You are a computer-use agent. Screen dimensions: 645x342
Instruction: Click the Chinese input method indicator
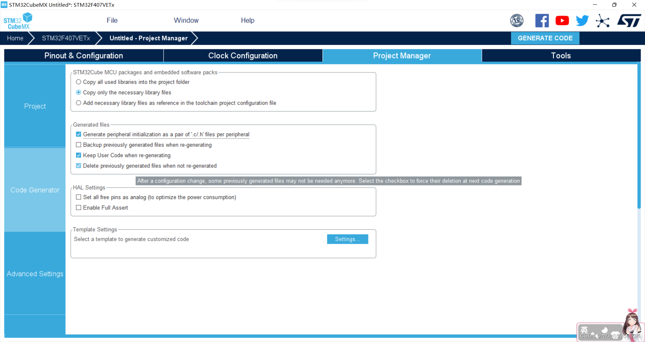[x=585, y=330]
